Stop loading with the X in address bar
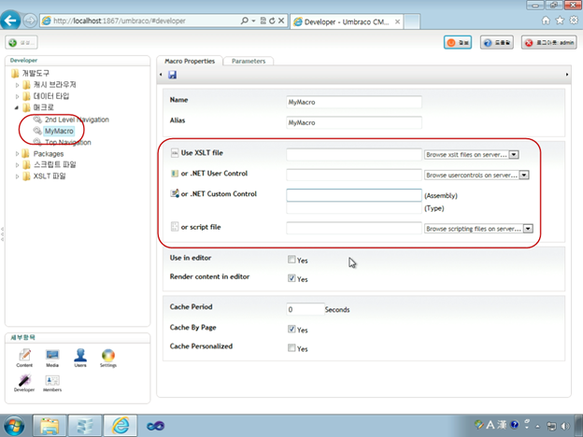The width and height of the screenshot is (583, 437). point(281,21)
